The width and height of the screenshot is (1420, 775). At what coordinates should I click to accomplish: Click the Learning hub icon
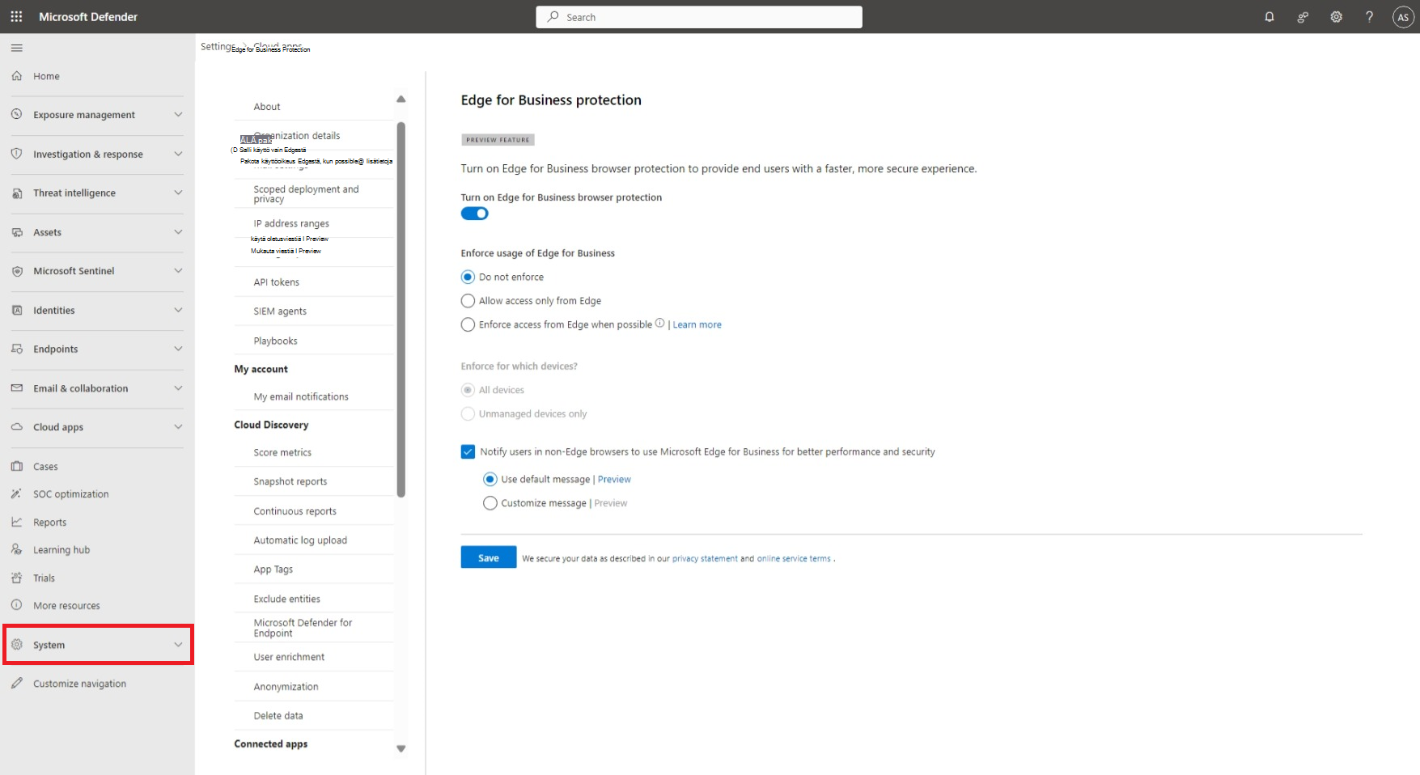pos(16,549)
